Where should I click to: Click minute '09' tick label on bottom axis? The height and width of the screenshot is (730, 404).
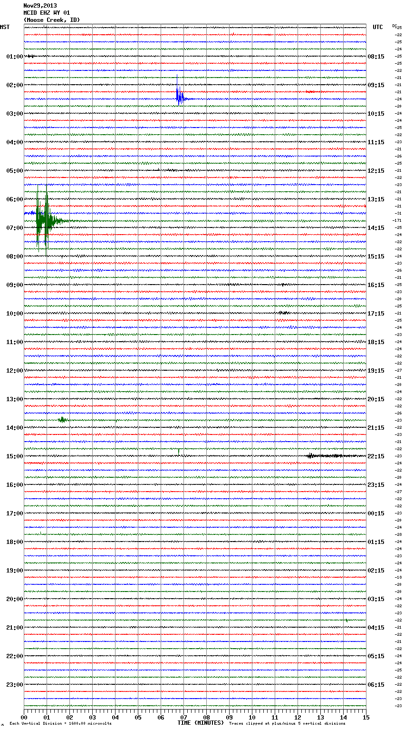[x=229, y=717]
